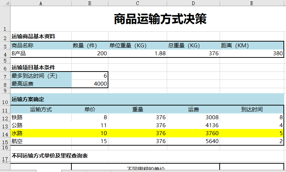The image size is (286, 172).
Task: Select row 14 header
Action: (5, 134)
